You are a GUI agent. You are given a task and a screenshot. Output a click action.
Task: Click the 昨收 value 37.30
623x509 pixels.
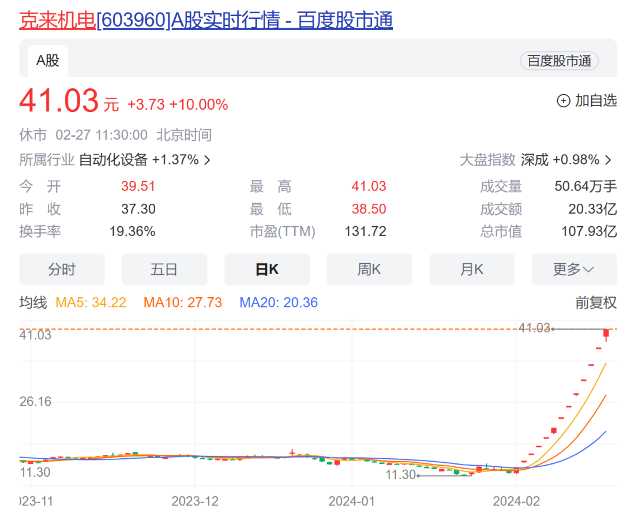tap(138, 208)
